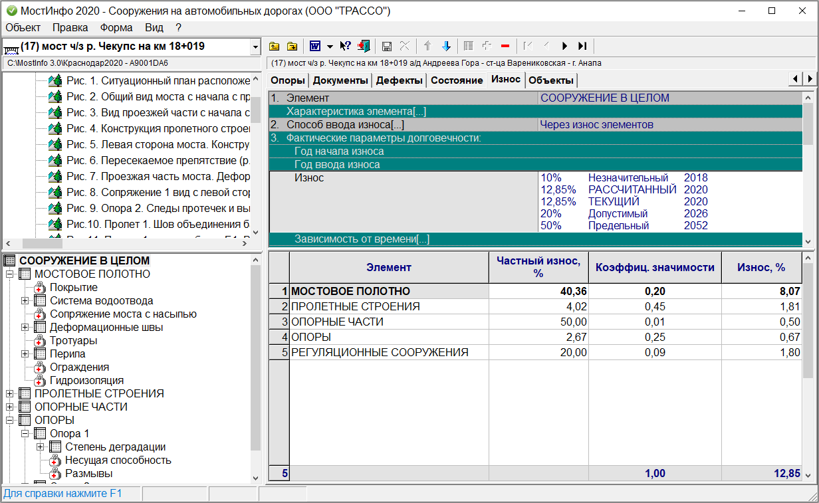Jump to last record button

click(x=582, y=46)
